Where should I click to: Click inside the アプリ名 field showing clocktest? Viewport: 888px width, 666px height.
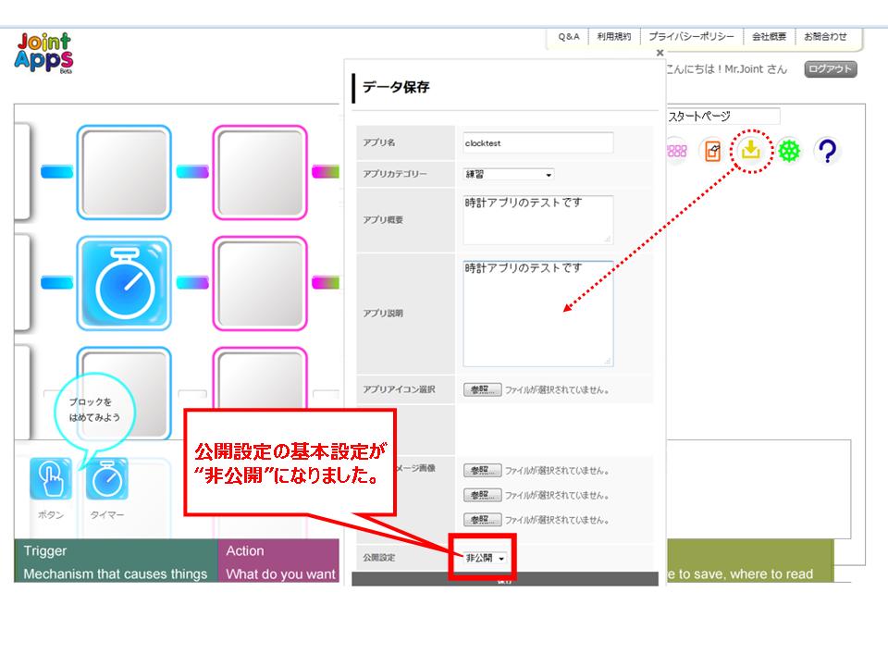(536, 143)
